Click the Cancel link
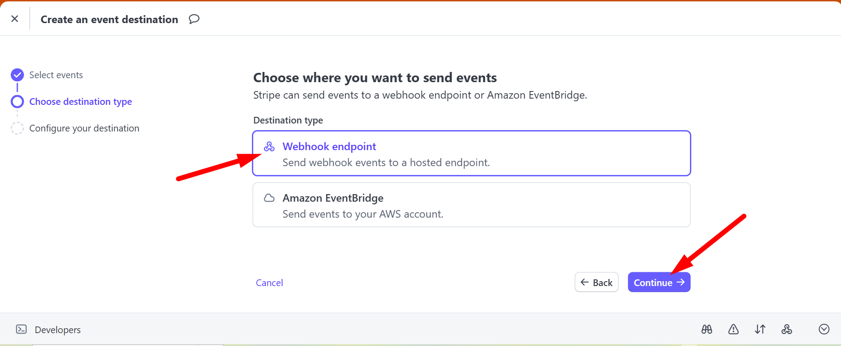841x346 pixels. click(269, 283)
